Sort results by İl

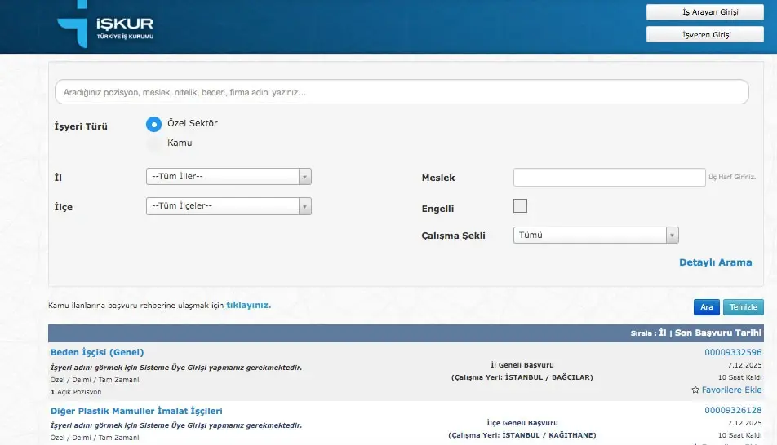[663, 333]
